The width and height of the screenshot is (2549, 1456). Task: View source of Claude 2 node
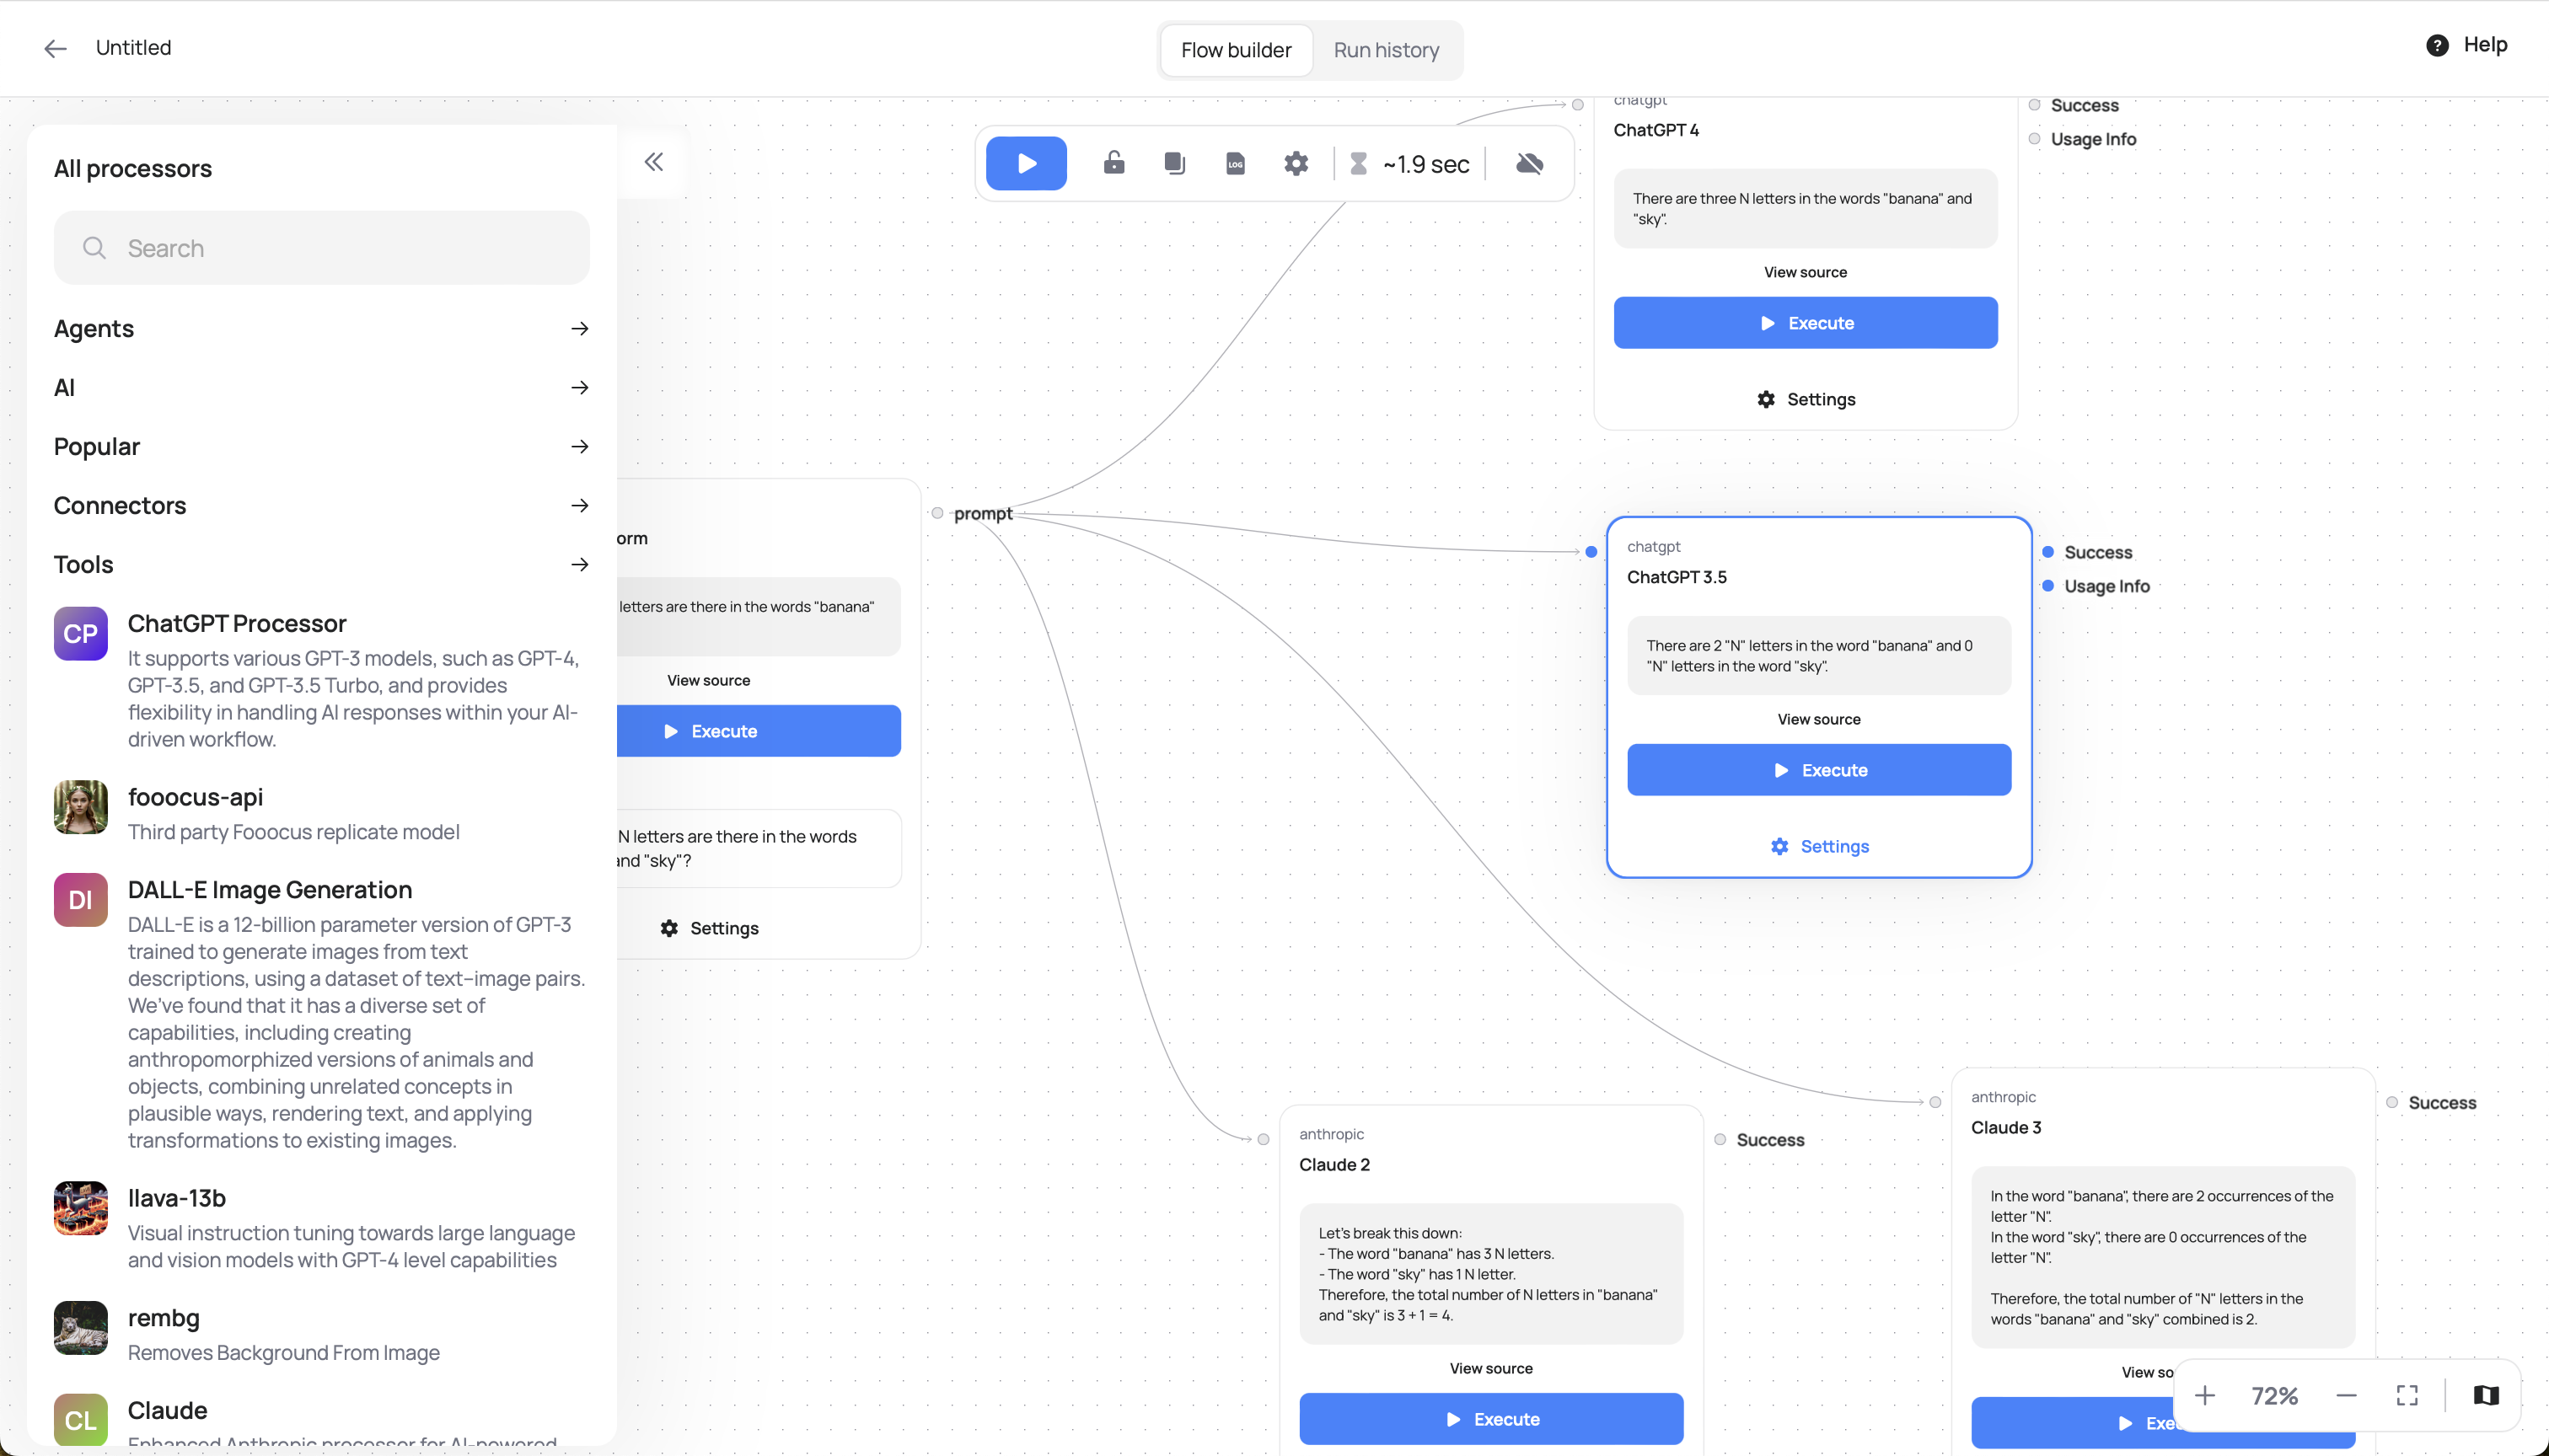[x=1490, y=1368]
